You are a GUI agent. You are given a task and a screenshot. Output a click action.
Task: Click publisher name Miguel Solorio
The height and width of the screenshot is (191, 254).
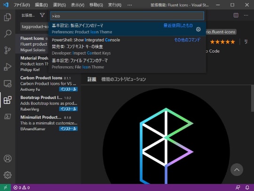pyautogui.click(x=33, y=50)
